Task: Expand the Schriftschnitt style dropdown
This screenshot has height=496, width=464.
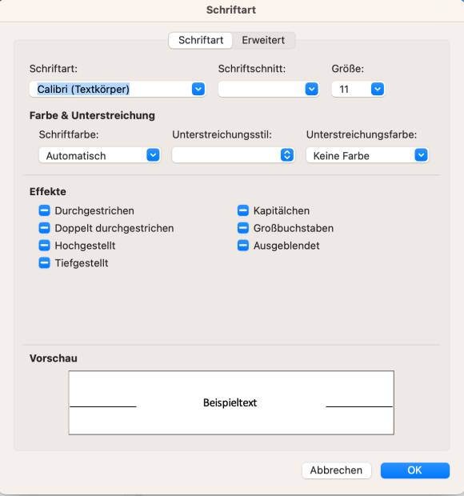Action: (x=311, y=90)
